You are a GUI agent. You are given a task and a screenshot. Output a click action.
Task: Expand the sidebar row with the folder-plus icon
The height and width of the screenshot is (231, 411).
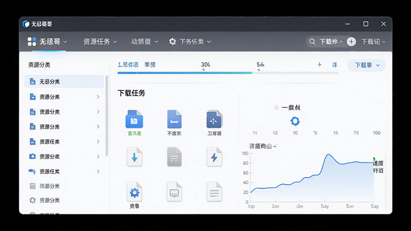point(98,157)
